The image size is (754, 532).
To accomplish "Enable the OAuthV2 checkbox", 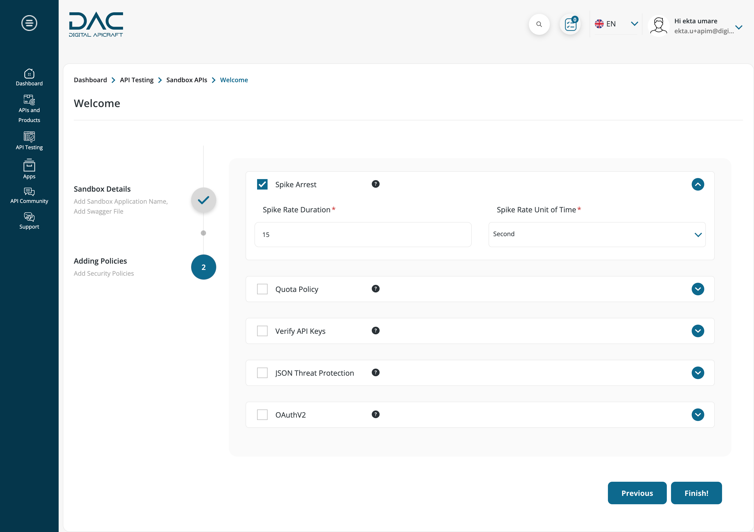I will pyautogui.click(x=262, y=415).
